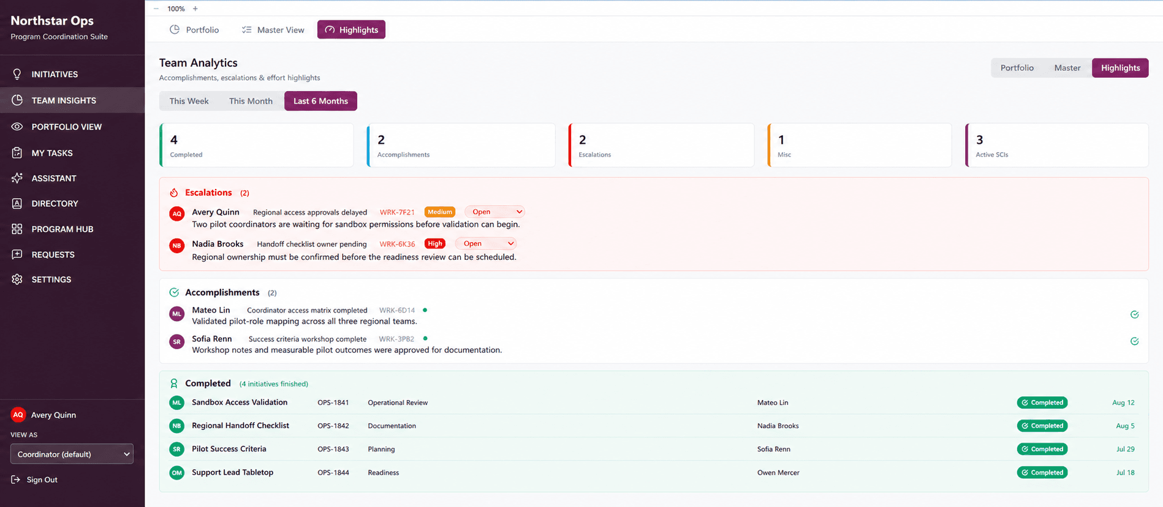
Task: Open the WRK-7F21 escalation link
Action: [397, 212]
